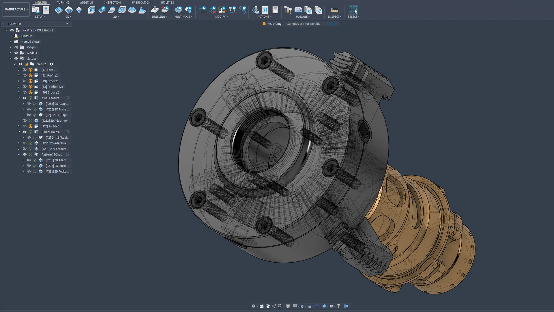This screenshot has height=312, width=554.
Task: Open the MANAGE menu label
Action: 303,17
